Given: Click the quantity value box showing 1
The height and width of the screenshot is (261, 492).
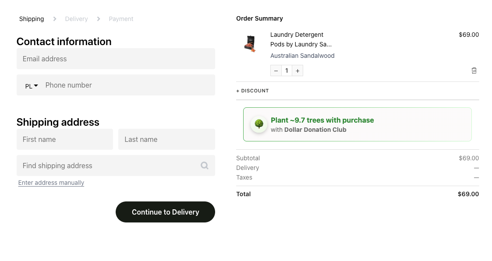Looking at the screenshot, I should (x=287, y=71).
